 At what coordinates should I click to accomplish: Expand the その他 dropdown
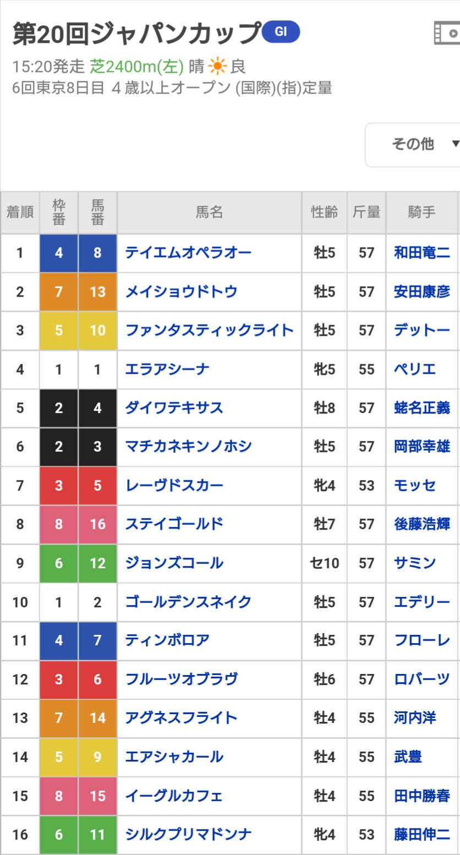413,144
